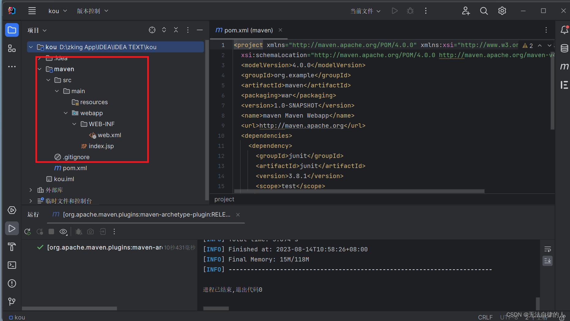The image size is (570, 321).
Task: Open the Terminal tool window
Action: (12, 265)
